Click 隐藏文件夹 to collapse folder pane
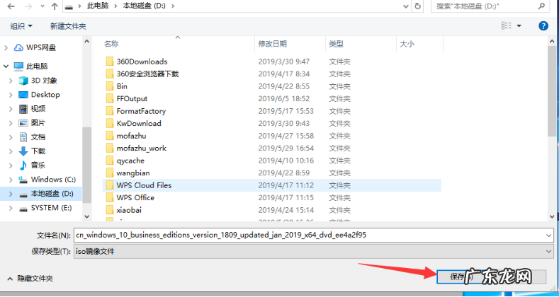 [x=31, y=278]
